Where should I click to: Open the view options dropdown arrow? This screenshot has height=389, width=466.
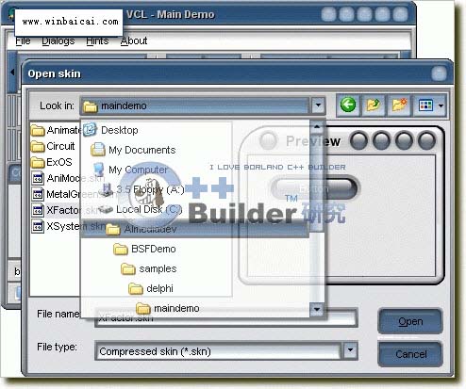pyautogui.click(x=441, y=105)
